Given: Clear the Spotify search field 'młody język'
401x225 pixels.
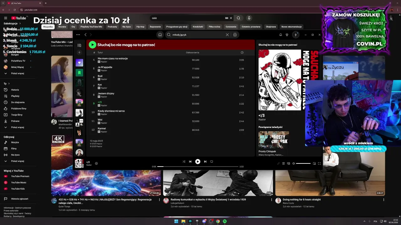Looking at the screenshot, I should tap(227, 35).
